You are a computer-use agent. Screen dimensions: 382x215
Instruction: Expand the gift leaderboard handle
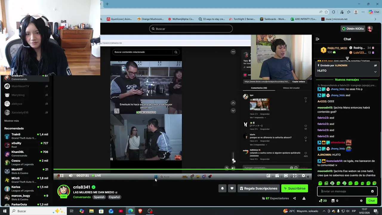click(x=347, y=58)
